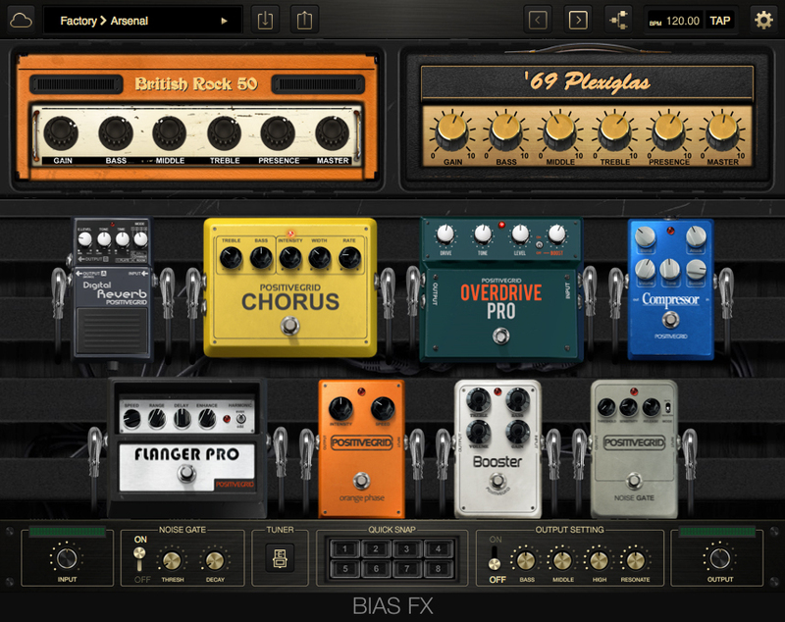Open the signal routing icon

619,21
